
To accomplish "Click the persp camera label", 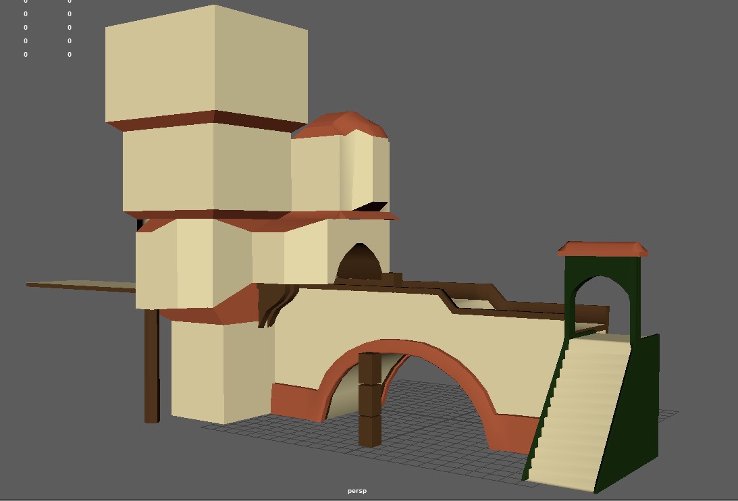I will coord(357,491).
